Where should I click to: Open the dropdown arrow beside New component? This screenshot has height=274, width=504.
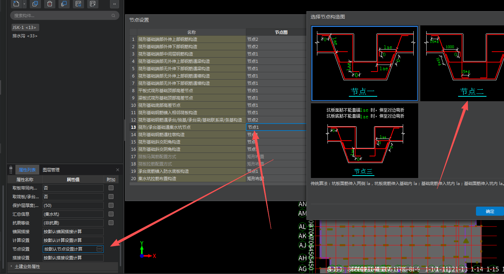[x=24, y=4]
